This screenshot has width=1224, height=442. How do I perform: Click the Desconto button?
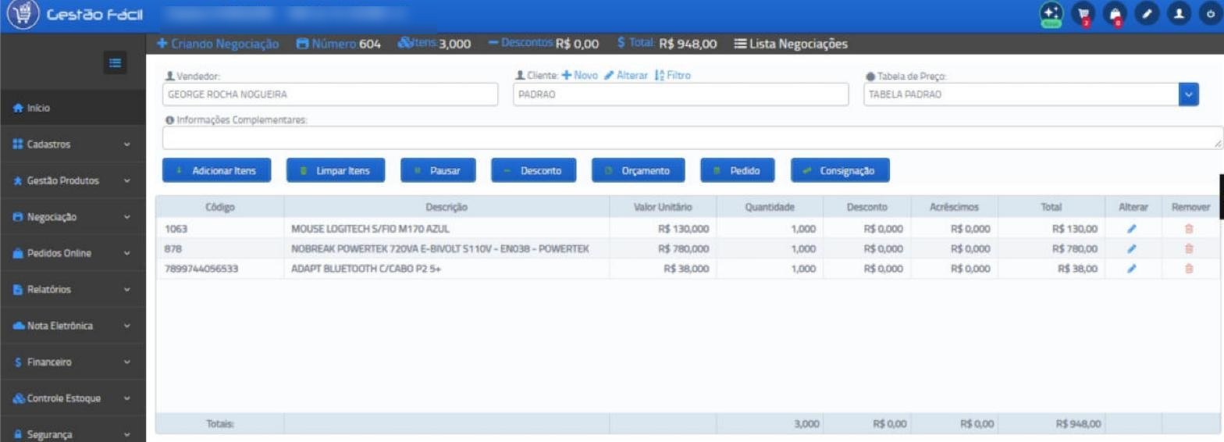click(x=534, y=170)
